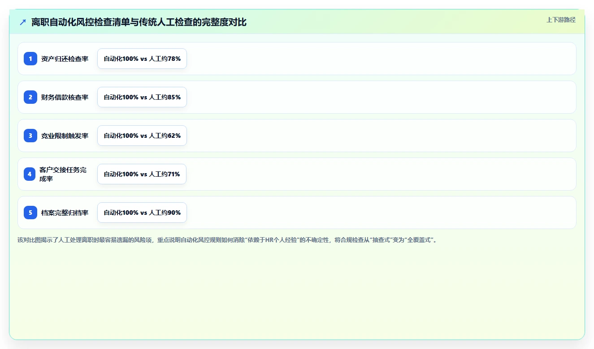Click the 自动化100% vs 人工约71% chip
Image resolution: width=594 pixels, height=349 pixels.
click(142, 174)
